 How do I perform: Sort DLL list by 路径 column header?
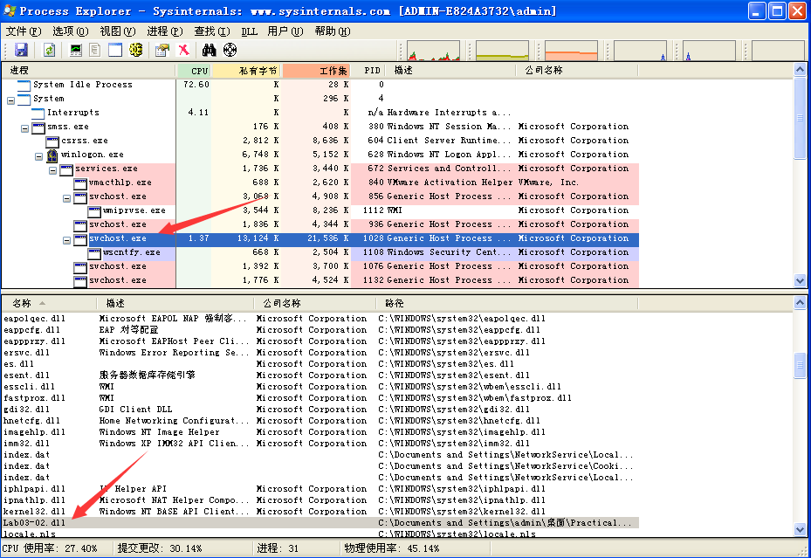[x=507, y=303]
